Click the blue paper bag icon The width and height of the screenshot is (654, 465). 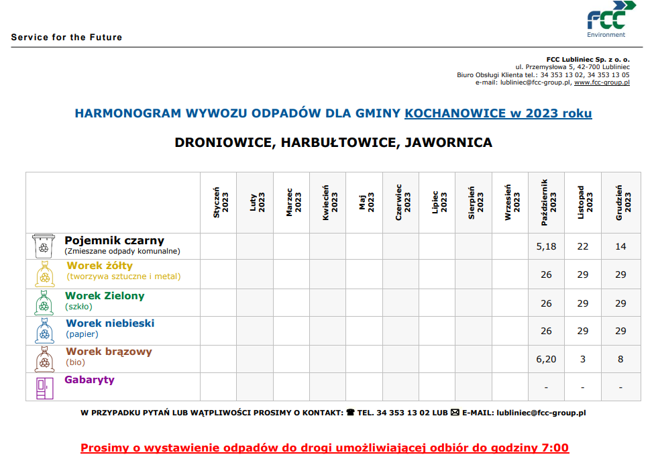click(44, 330)
